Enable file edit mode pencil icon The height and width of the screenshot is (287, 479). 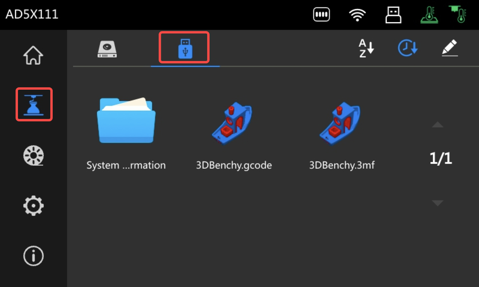coord(449,48)
